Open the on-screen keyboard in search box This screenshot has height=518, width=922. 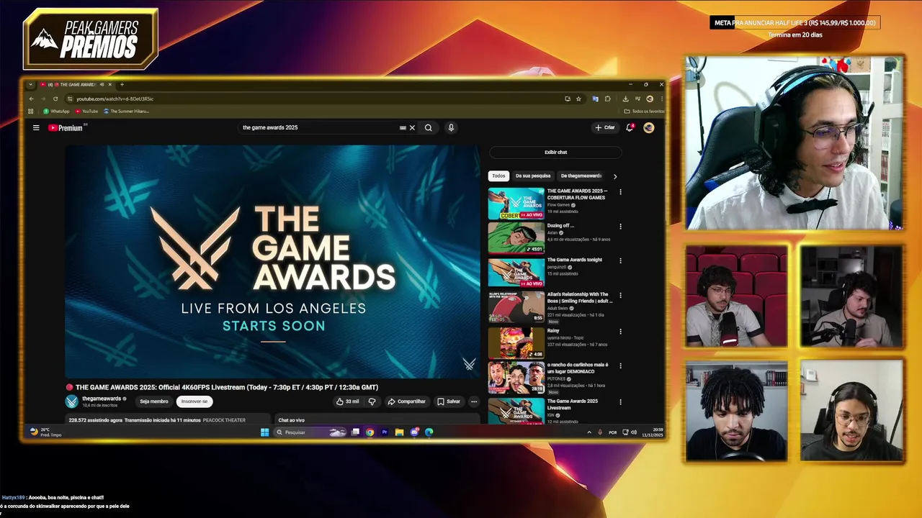coord(403,127)
